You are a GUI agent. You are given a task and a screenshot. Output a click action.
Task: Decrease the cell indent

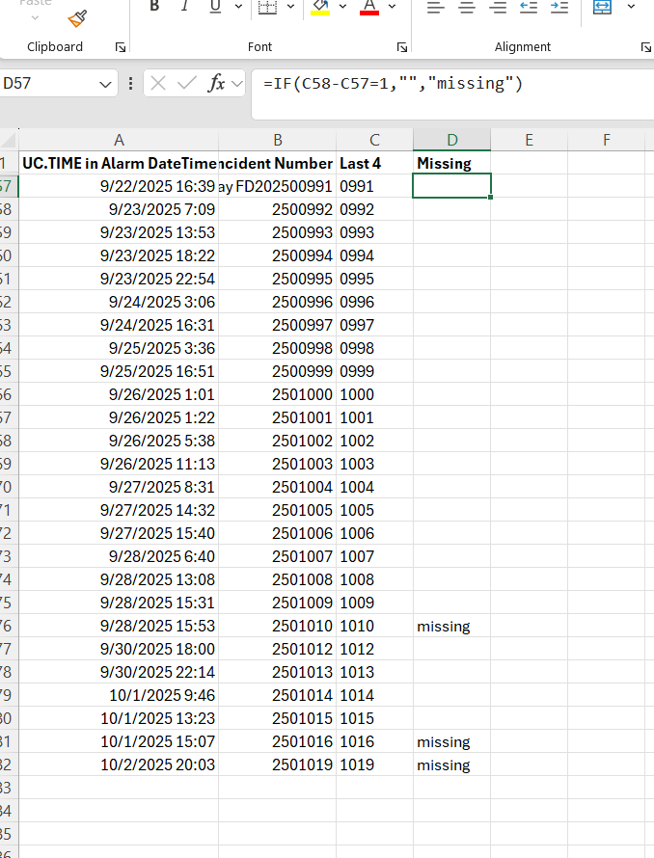click(x=528, y=8)
